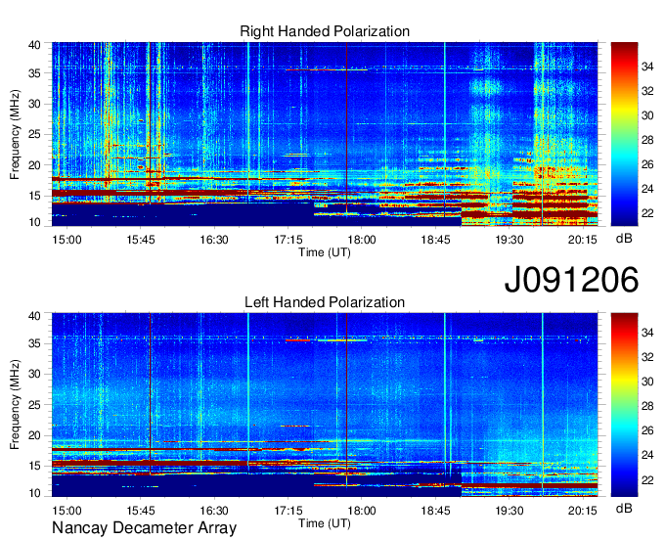The width and height of the screenshot is (665, 540).
Task: Click the 26 dB label on the top color bar
Action: click(x=647, y=164)
